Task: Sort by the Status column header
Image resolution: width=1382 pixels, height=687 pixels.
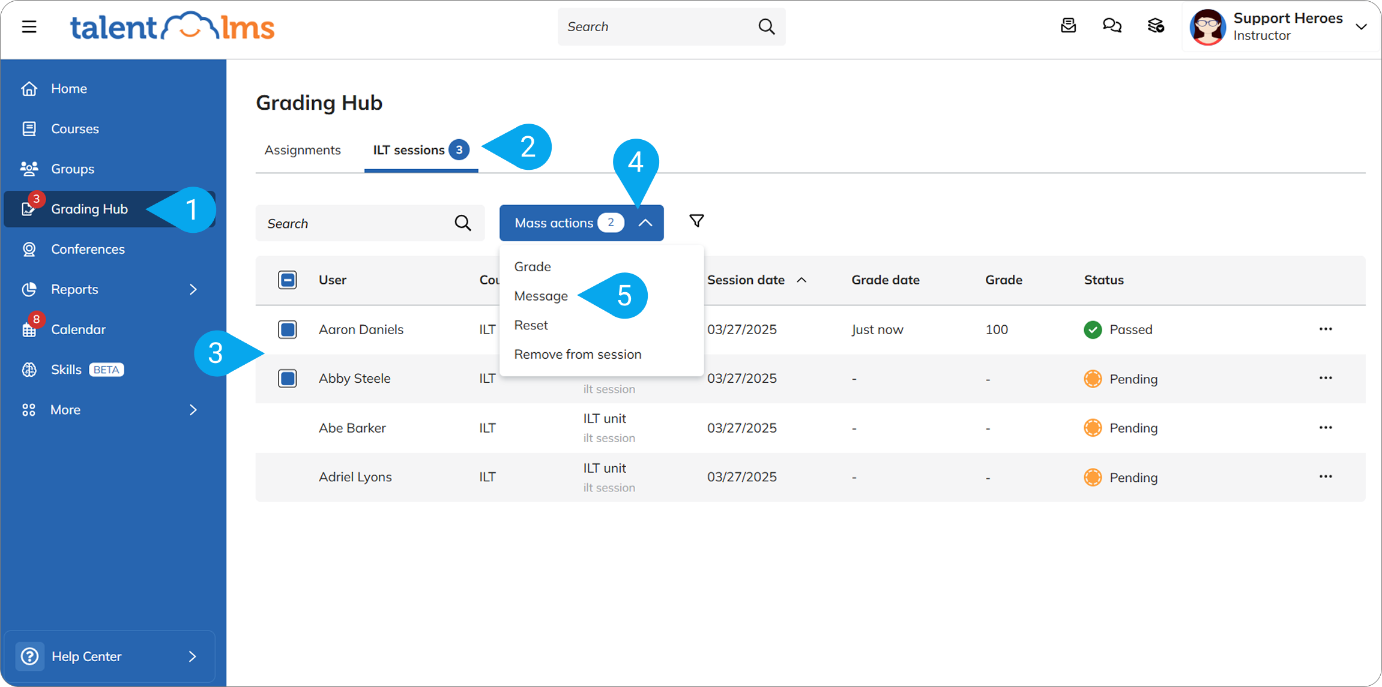Action: point(1103,280)
